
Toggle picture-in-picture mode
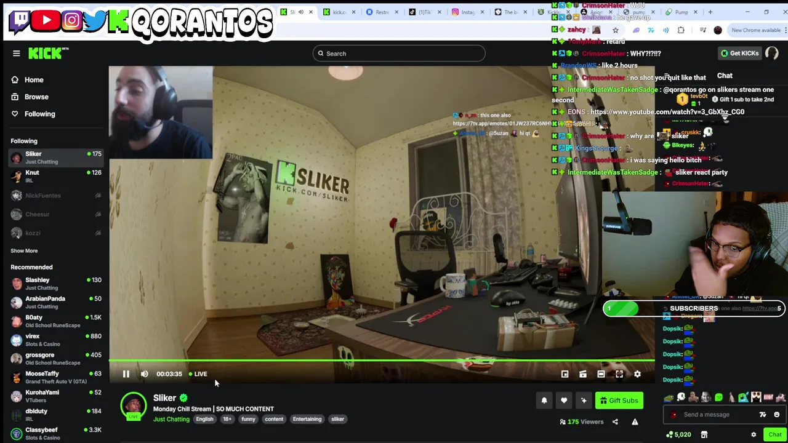tap(565, 374)
